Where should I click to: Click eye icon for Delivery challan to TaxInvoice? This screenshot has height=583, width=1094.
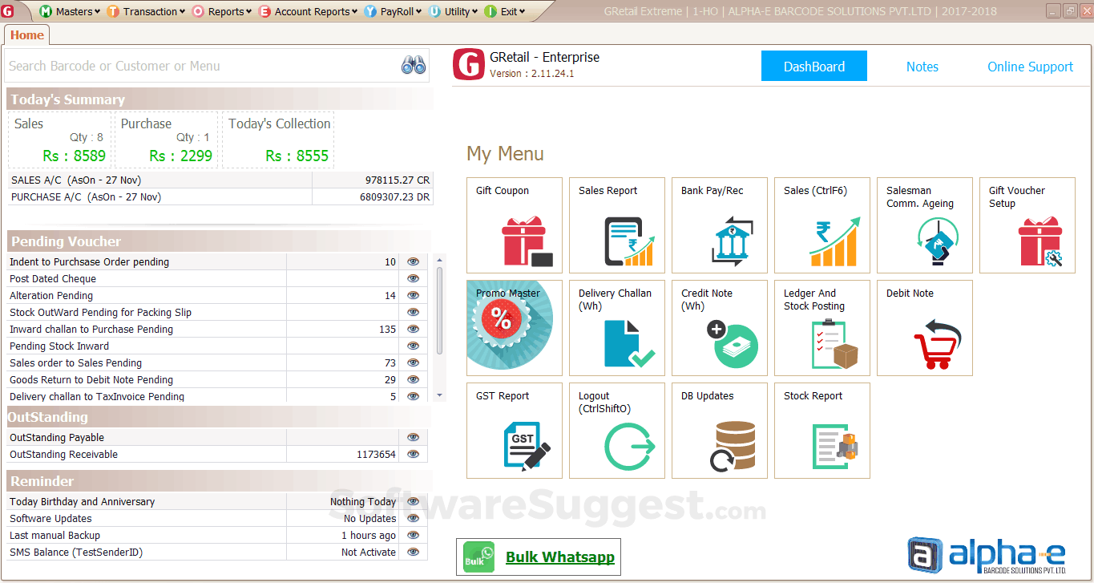[x=413, y=396]
